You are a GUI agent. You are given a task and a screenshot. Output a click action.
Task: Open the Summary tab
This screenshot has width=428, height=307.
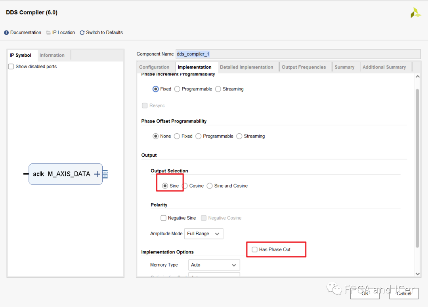344,67
